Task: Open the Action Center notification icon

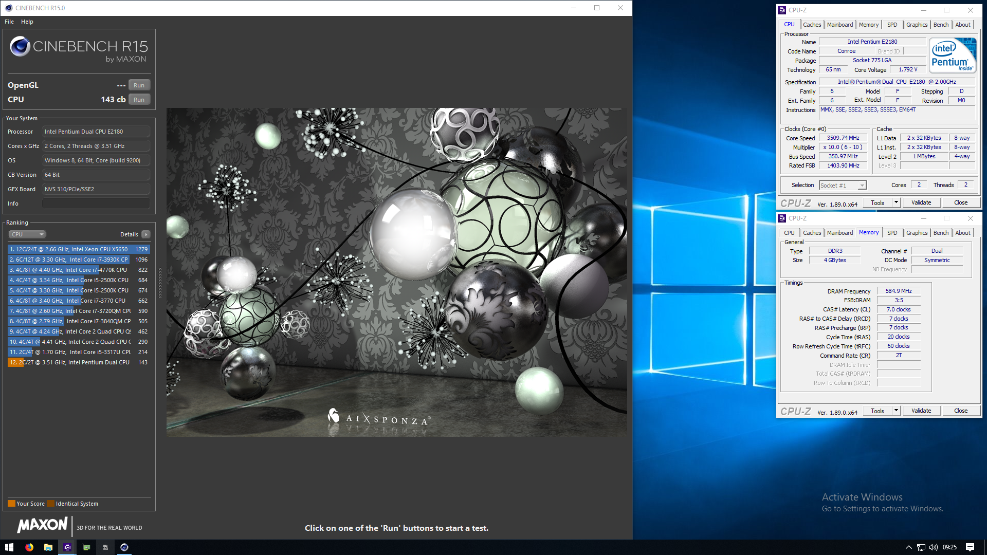Action: coord(970,547)
